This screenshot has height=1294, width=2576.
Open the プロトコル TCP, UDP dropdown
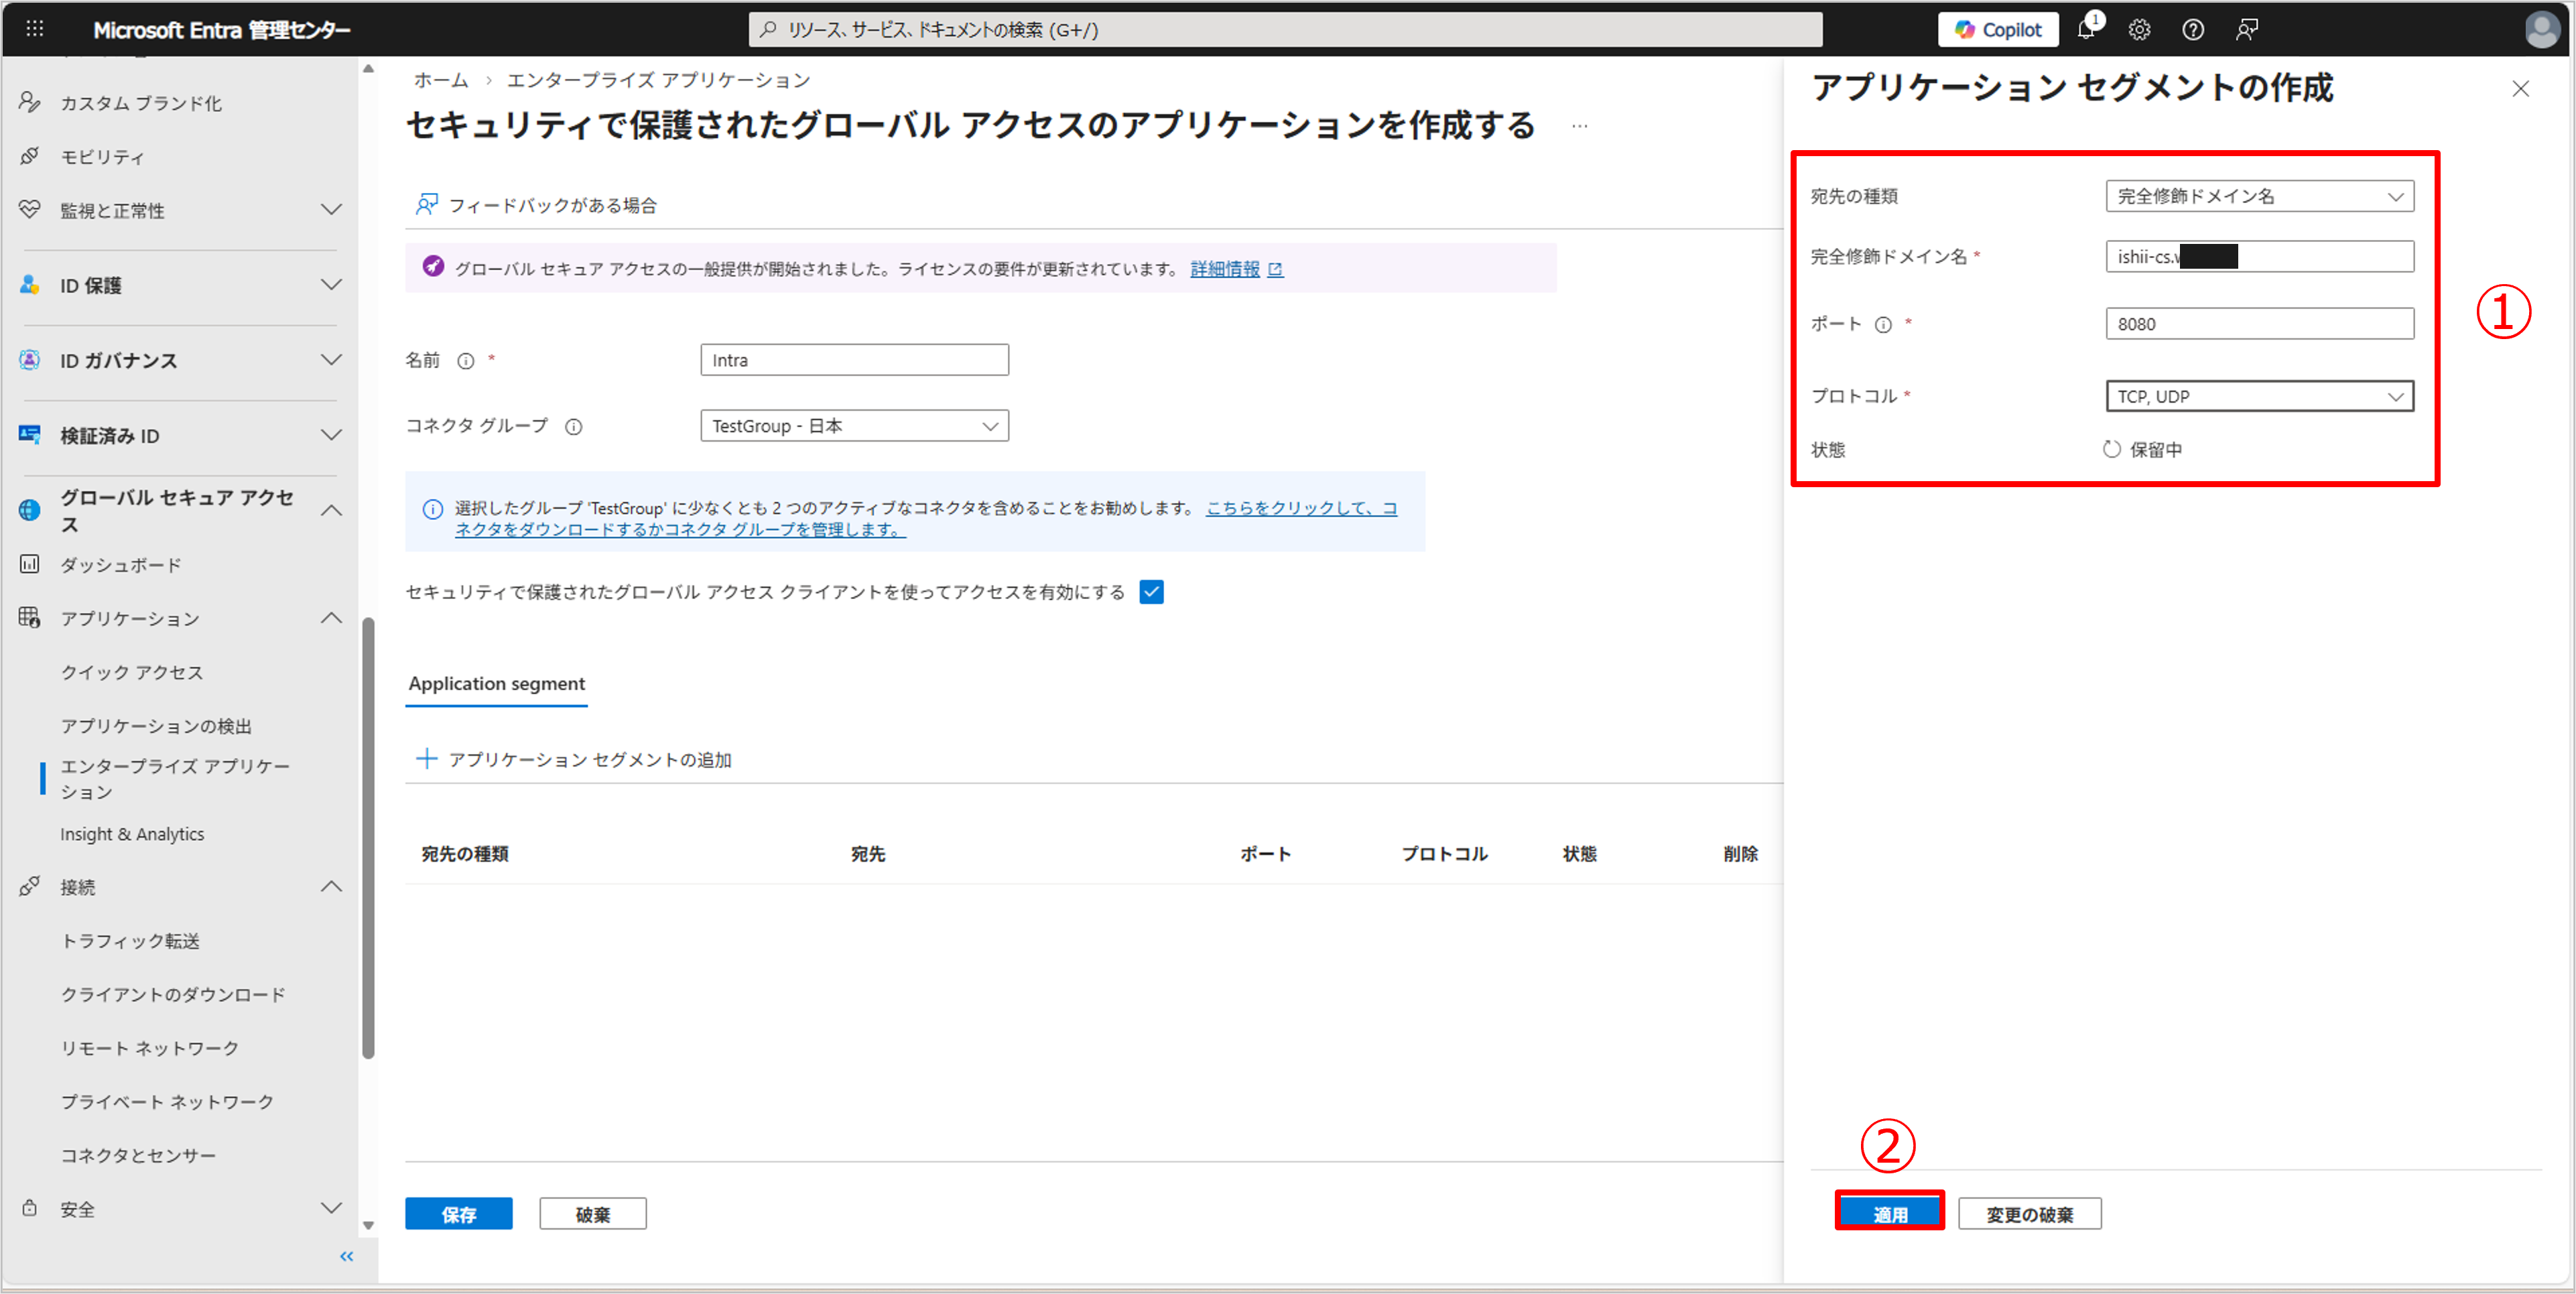coord(2259,396)
